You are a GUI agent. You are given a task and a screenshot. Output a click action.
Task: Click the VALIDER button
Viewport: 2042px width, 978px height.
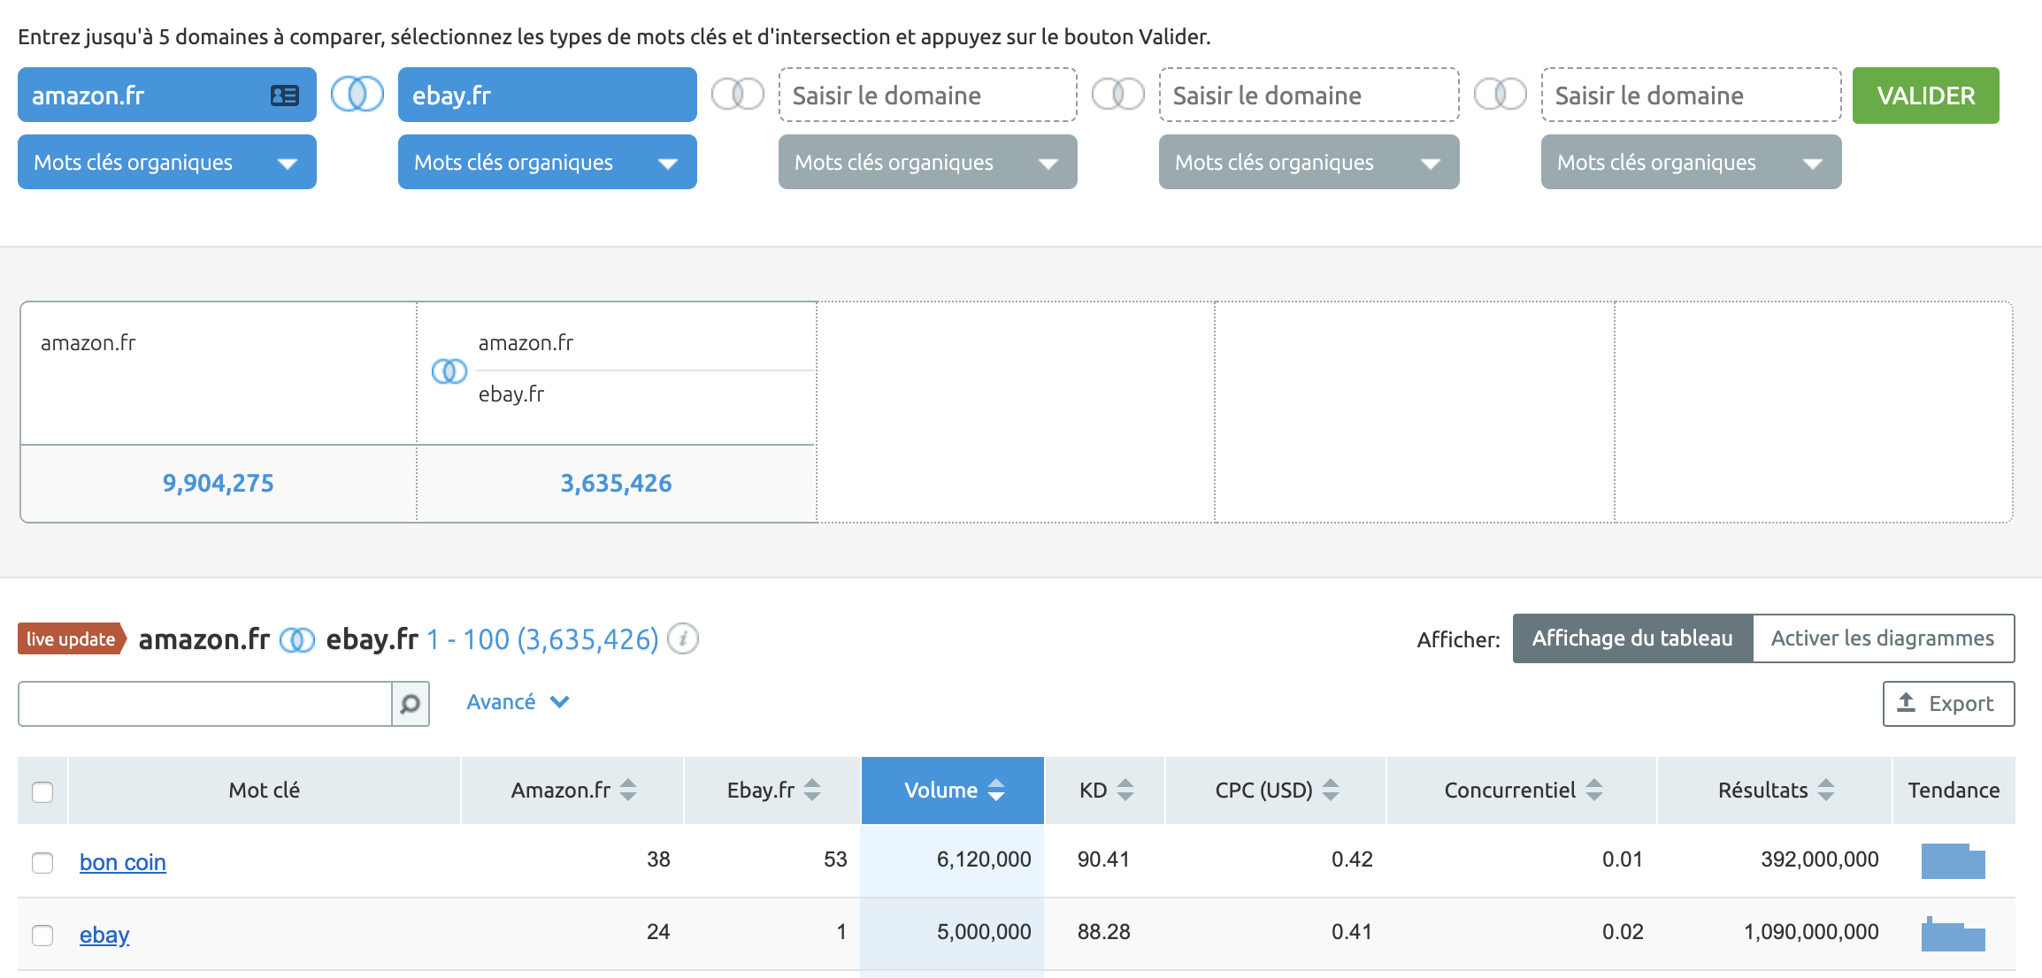(1926, 96)
